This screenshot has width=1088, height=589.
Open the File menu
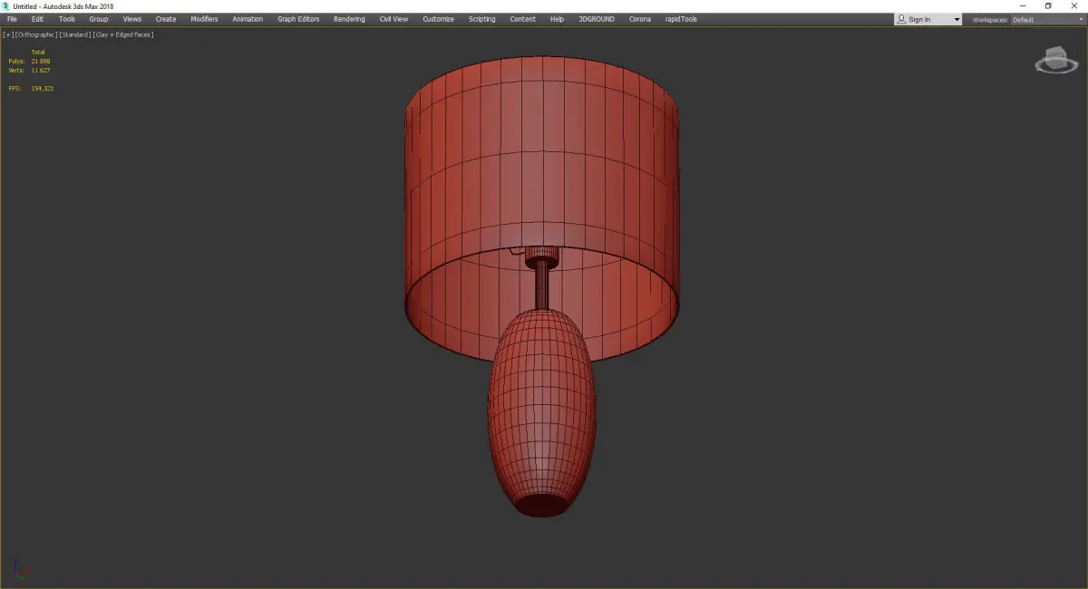[x=12, y=19]
